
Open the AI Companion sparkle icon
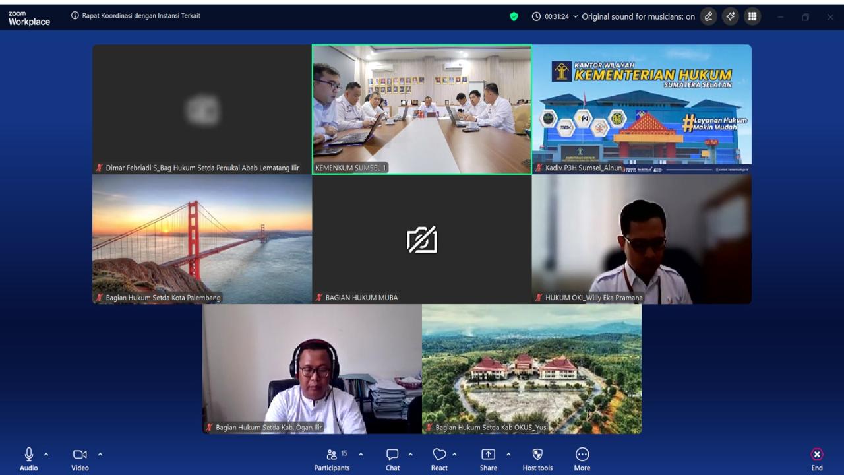pos(730,16)
